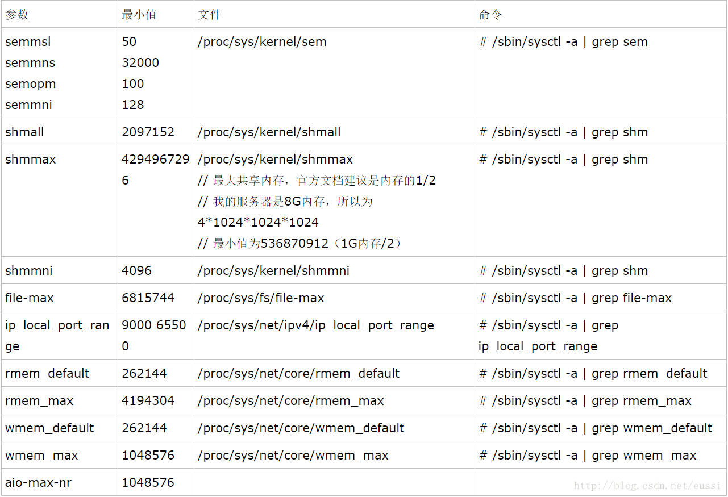Click the grep shm command in shmmni row
Image resolution: width=728 pixels, height=497 pixels.
coord(563,270)
